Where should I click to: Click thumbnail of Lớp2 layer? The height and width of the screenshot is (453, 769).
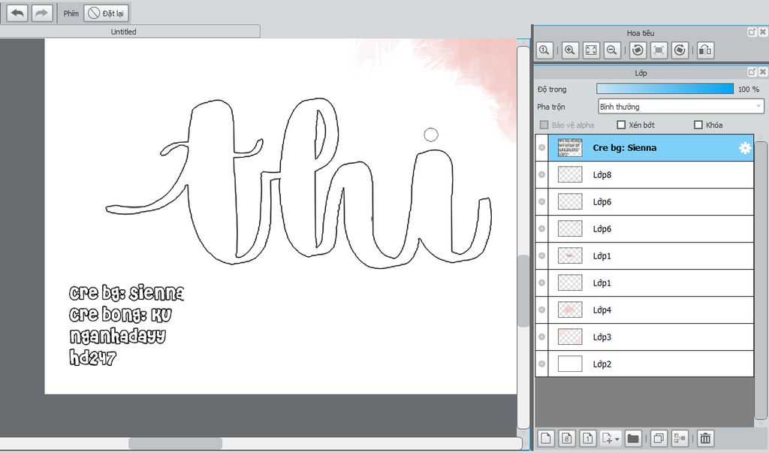click(x=570, y=364)
